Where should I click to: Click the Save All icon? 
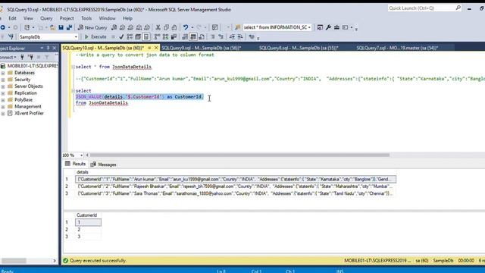69,27
